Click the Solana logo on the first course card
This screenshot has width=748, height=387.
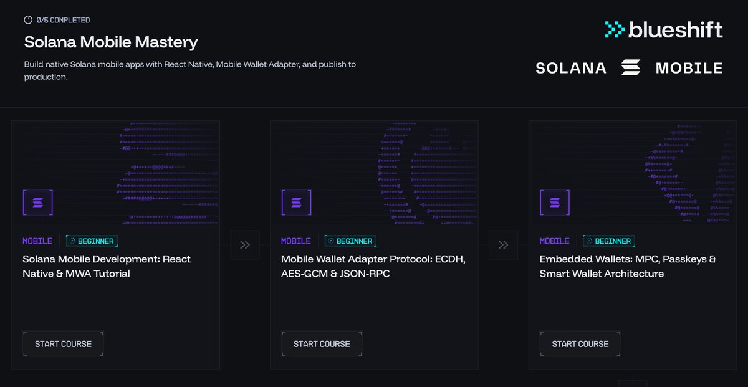click(x=37, y=202)
